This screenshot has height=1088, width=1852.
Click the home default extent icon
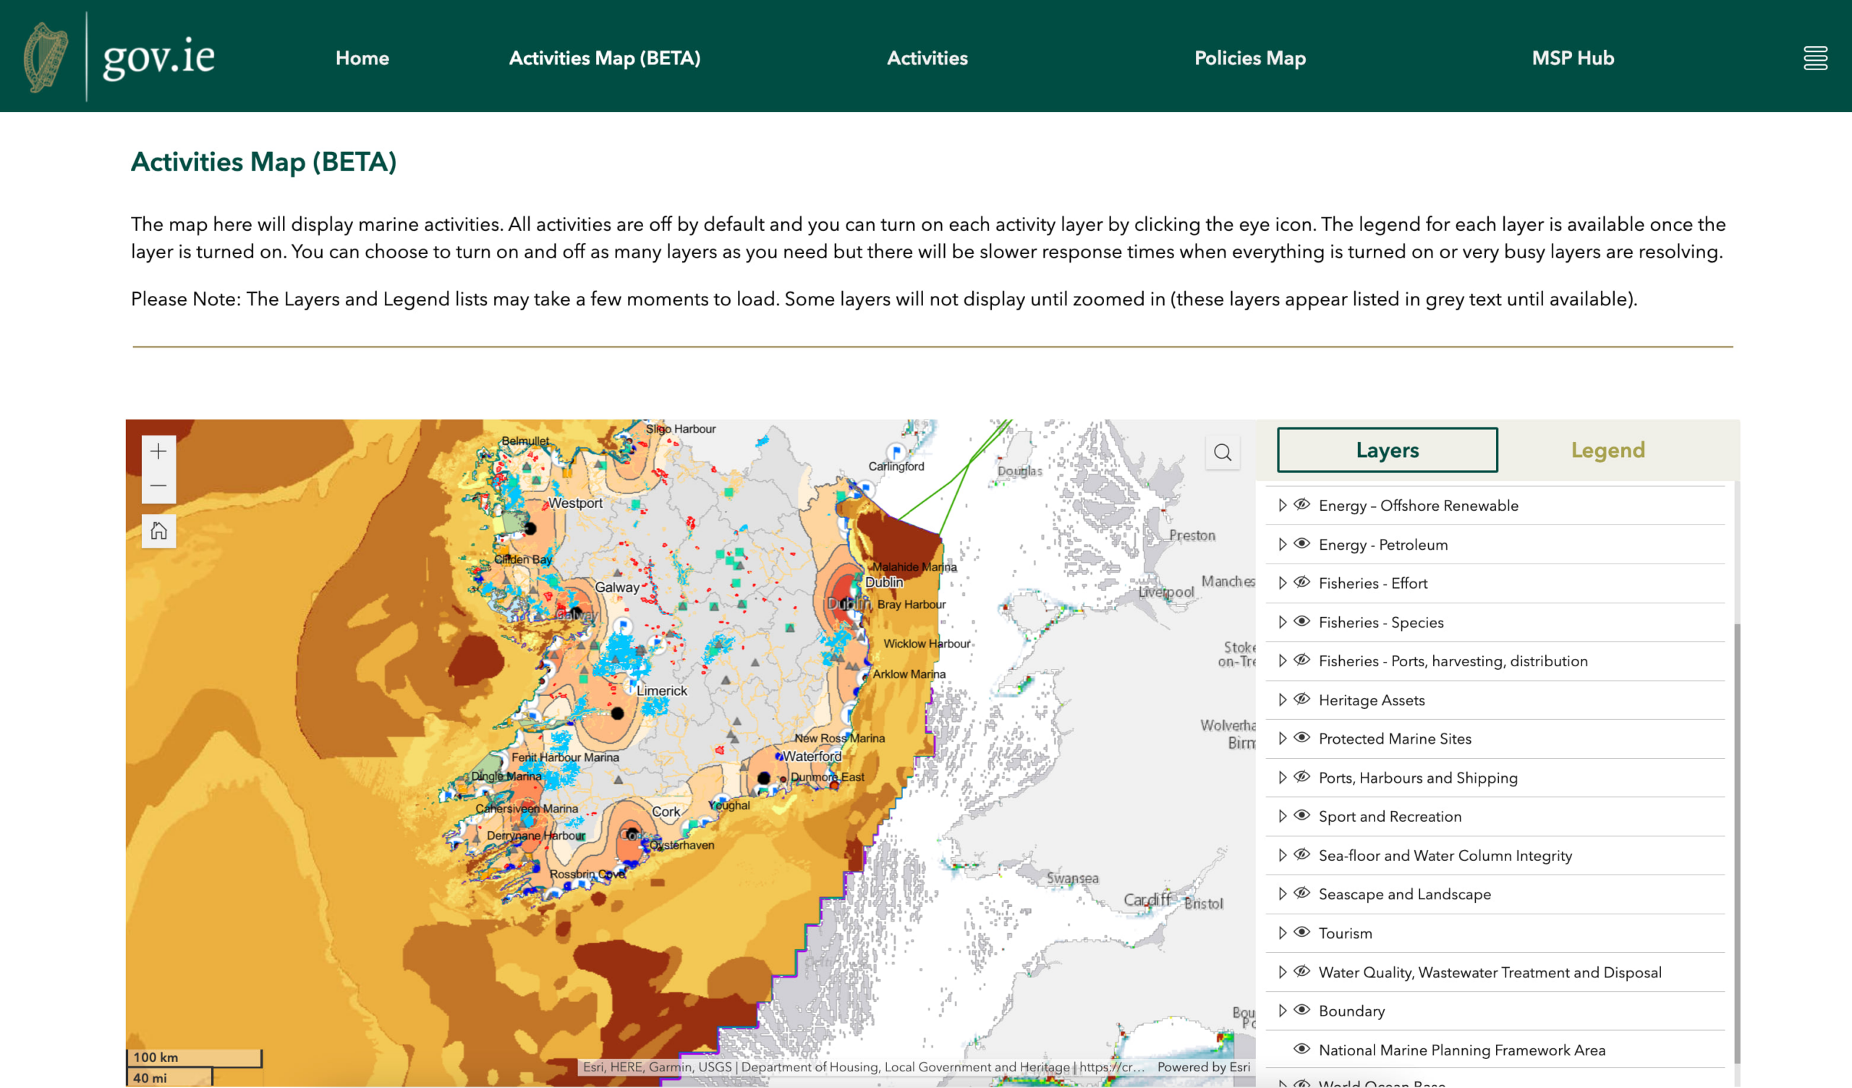pyautogui.click(x=158, y=531)
